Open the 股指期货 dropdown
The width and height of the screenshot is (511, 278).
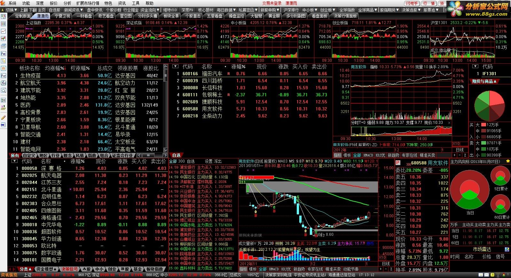pos(389,10)
